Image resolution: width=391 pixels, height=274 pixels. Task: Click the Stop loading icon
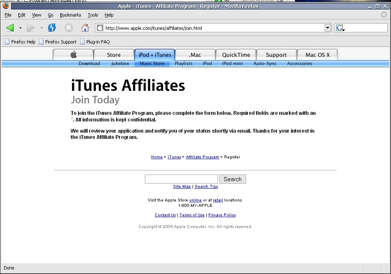point(68,28)
